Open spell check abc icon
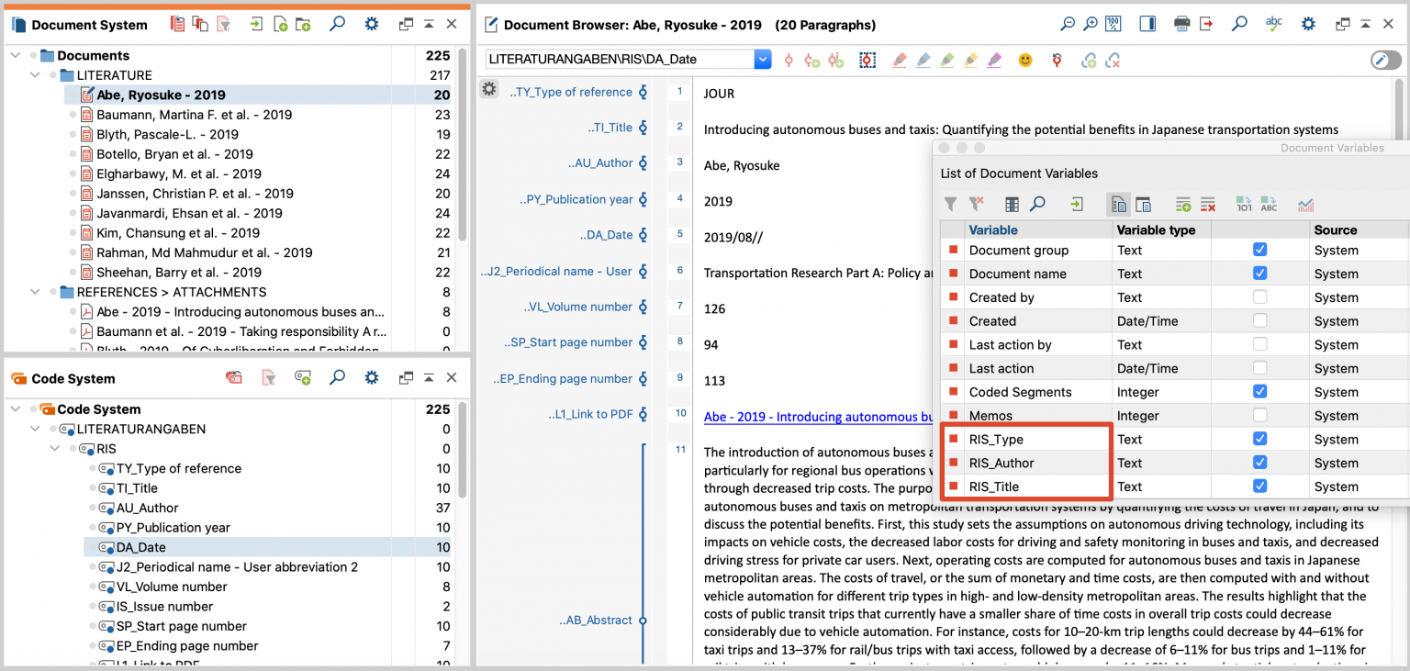Screen dimensions: 1410x671 click(x=1274, y=24)
